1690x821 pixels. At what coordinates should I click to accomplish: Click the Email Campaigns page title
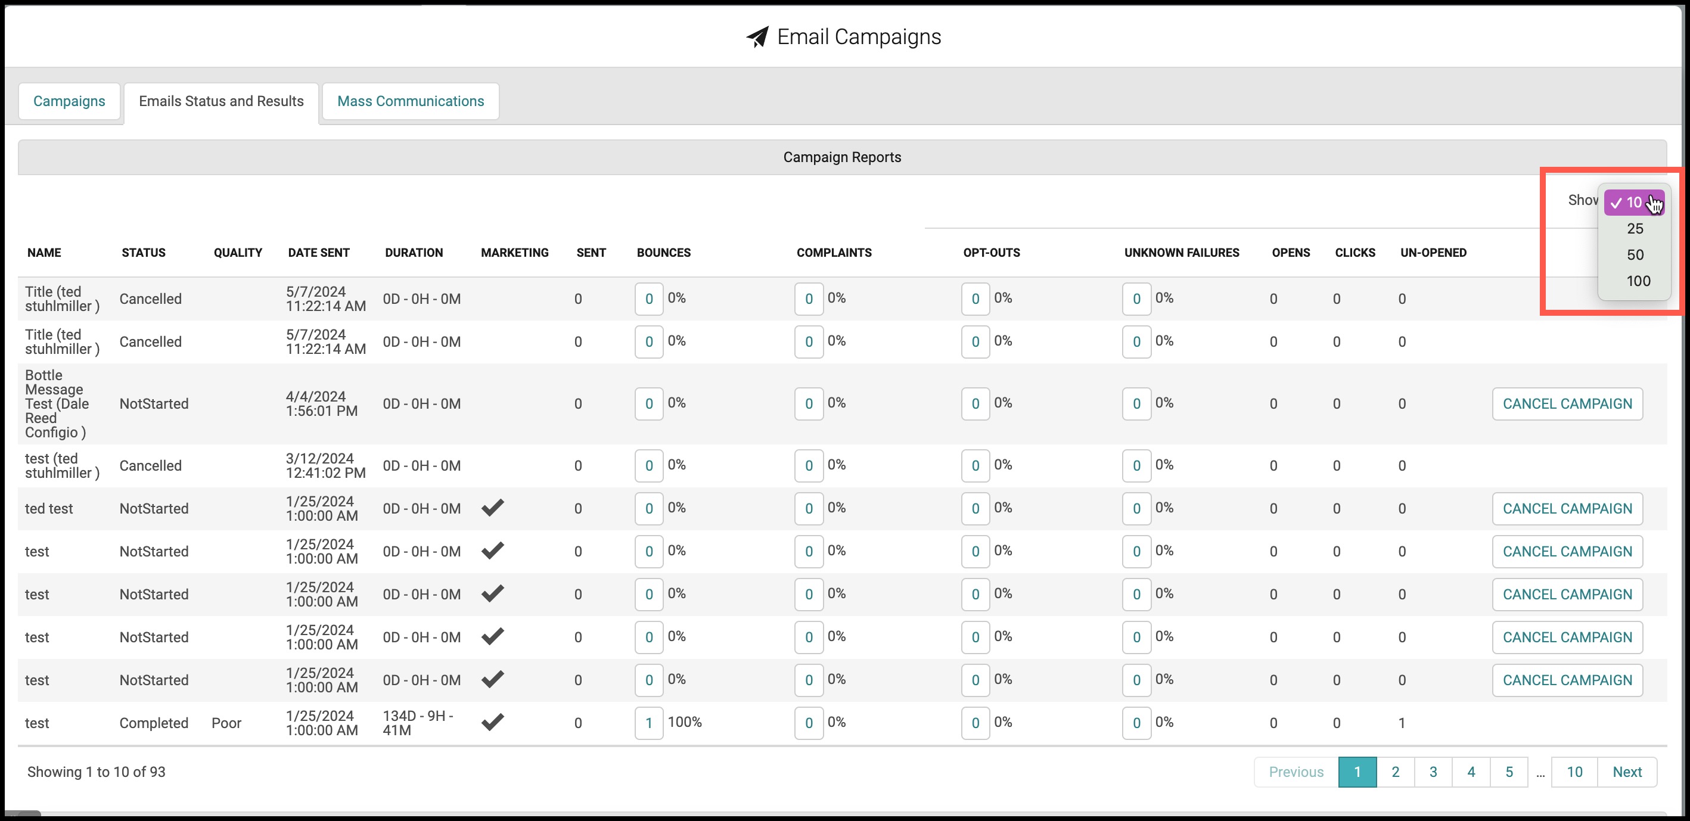tap(859, 38)
